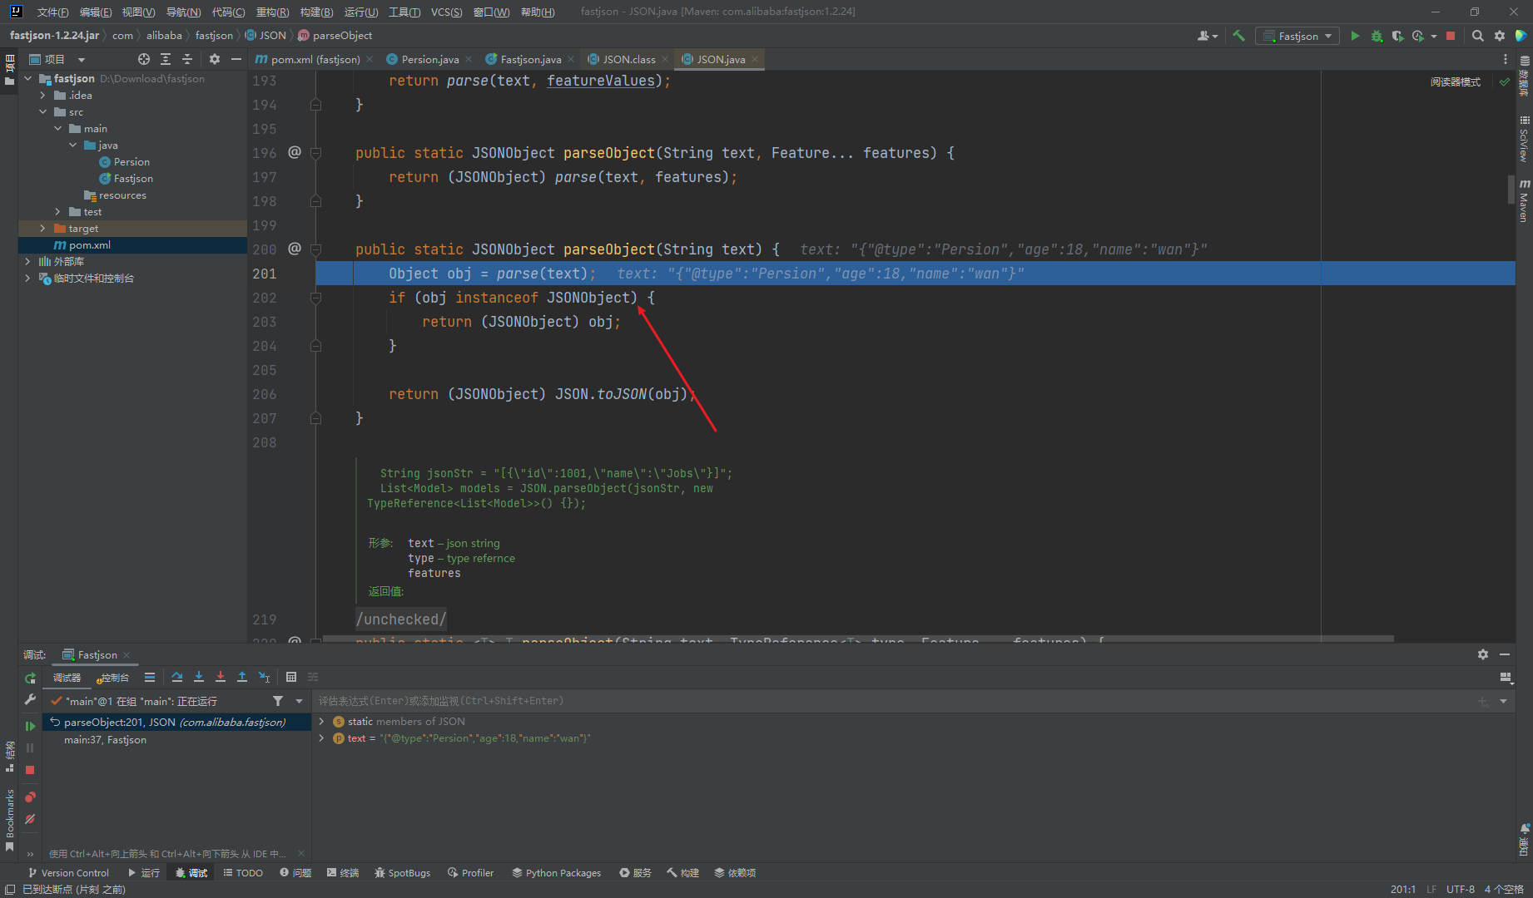The image size is (1533, 898).
Task: Run Fastjson with coverage icon
Action: click(x=1397, y=36)
